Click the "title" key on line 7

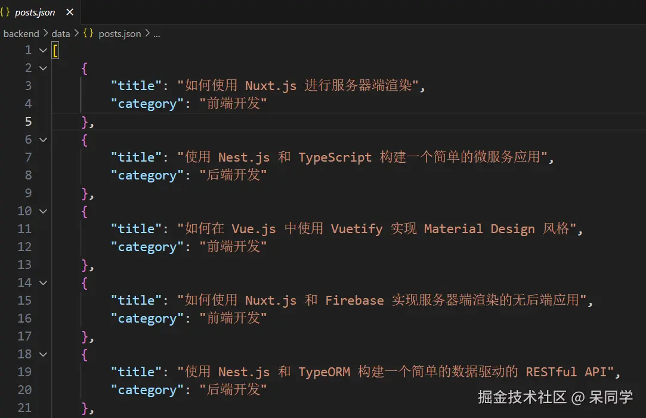click(137, 157)
